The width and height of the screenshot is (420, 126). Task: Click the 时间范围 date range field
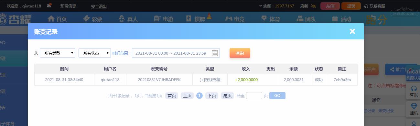176,53
